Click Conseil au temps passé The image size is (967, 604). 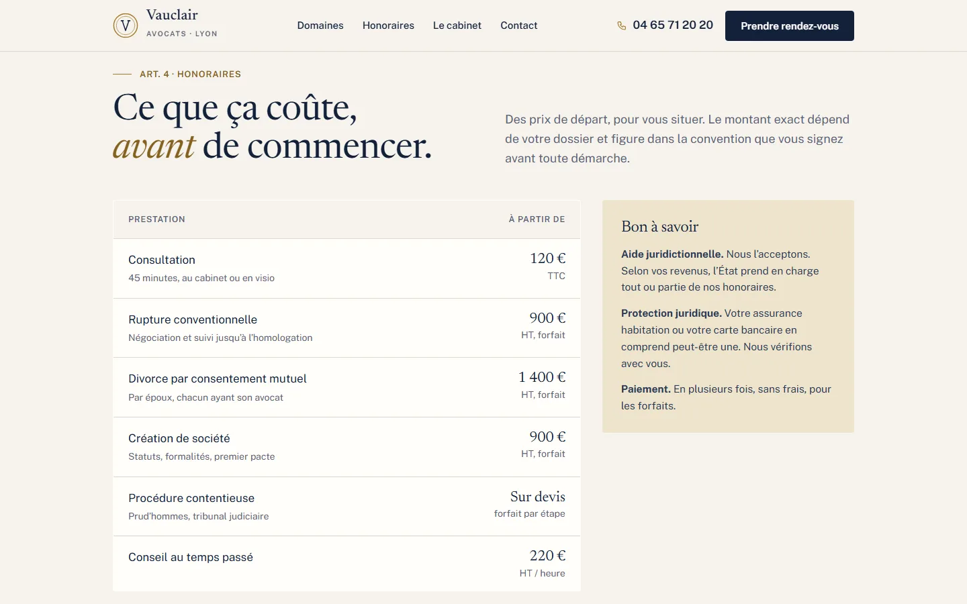[191, 557]
